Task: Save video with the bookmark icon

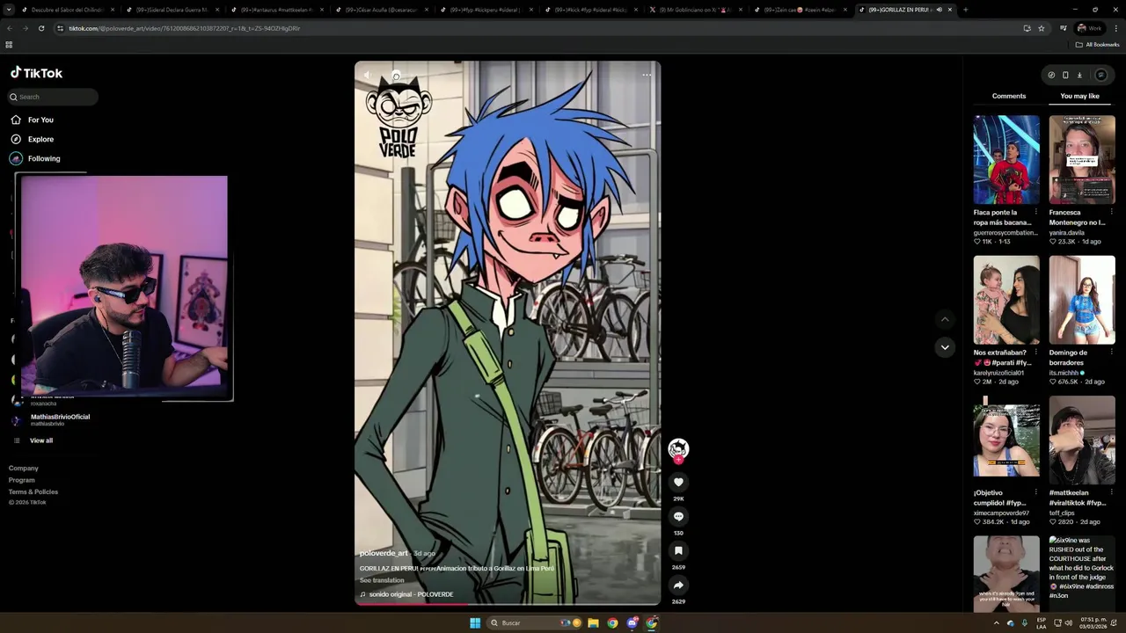Action: pyautogui.click(x=678, y=550)
